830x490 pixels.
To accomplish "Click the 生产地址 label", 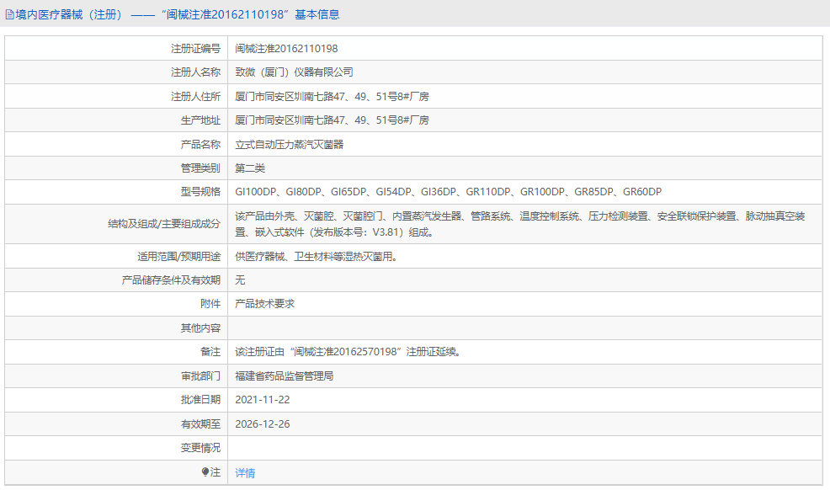I will pos(200,120).
